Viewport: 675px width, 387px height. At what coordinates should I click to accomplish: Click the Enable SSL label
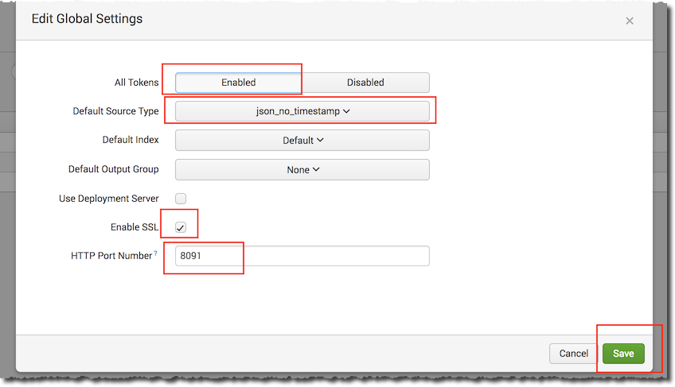point(135,227)
